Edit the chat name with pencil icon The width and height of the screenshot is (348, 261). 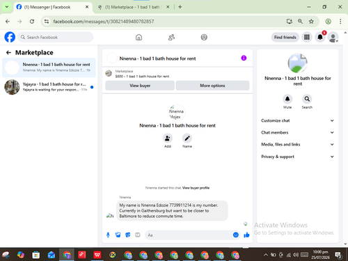pos(187,139)
